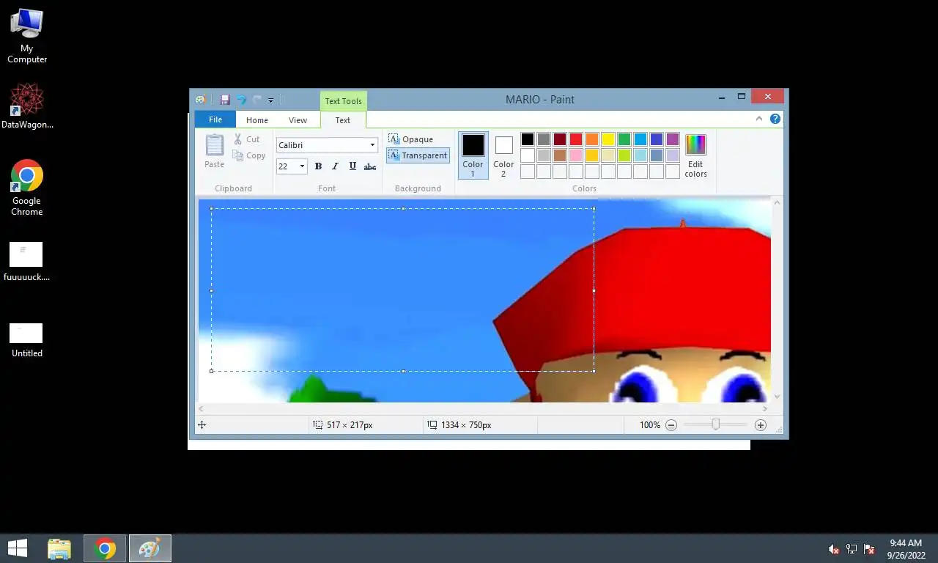938x563 pixels.
Task: Pick the green color swatch
Action: tap(624, 139)
